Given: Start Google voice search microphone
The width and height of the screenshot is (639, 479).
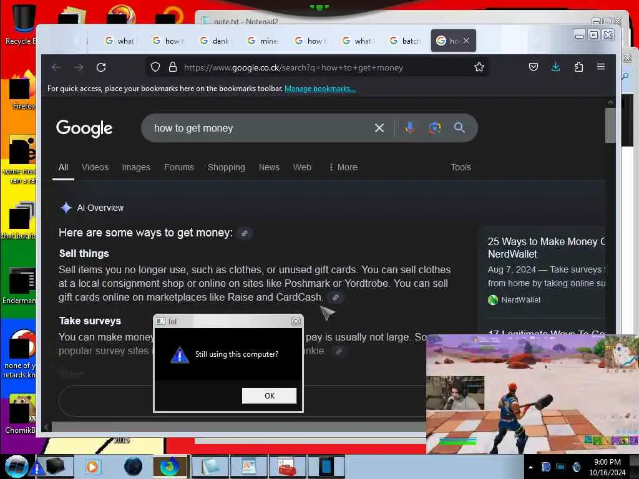Looking at the screenshot, I should [x=409, y=128].
